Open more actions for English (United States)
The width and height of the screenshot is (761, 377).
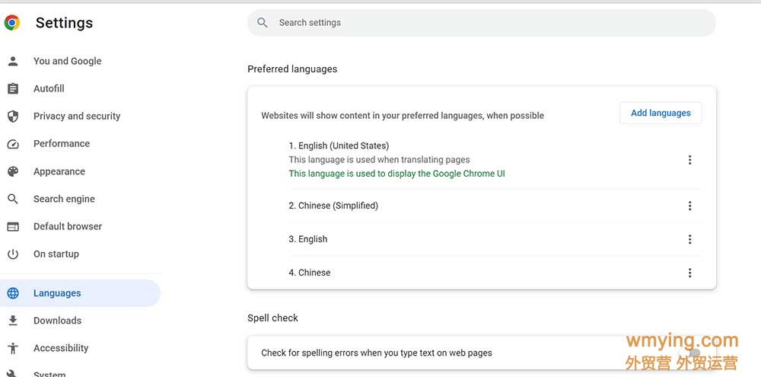click(689, 160)
